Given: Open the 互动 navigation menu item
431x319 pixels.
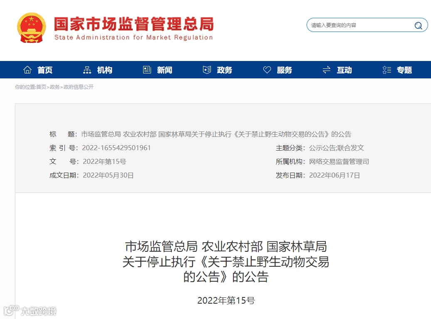Looking at the screenshot, I should pos(344,70).
